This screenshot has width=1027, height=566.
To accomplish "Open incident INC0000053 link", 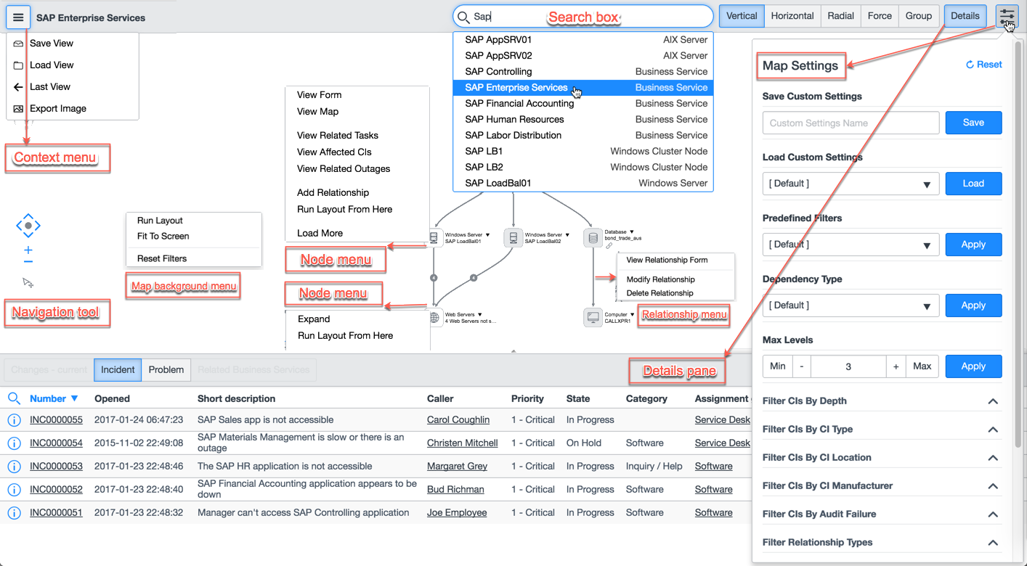I will 56,467.
